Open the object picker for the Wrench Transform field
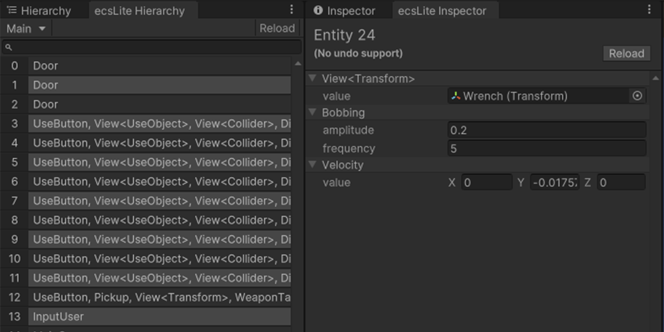664x332 pixels. click(x=637, y=96)
